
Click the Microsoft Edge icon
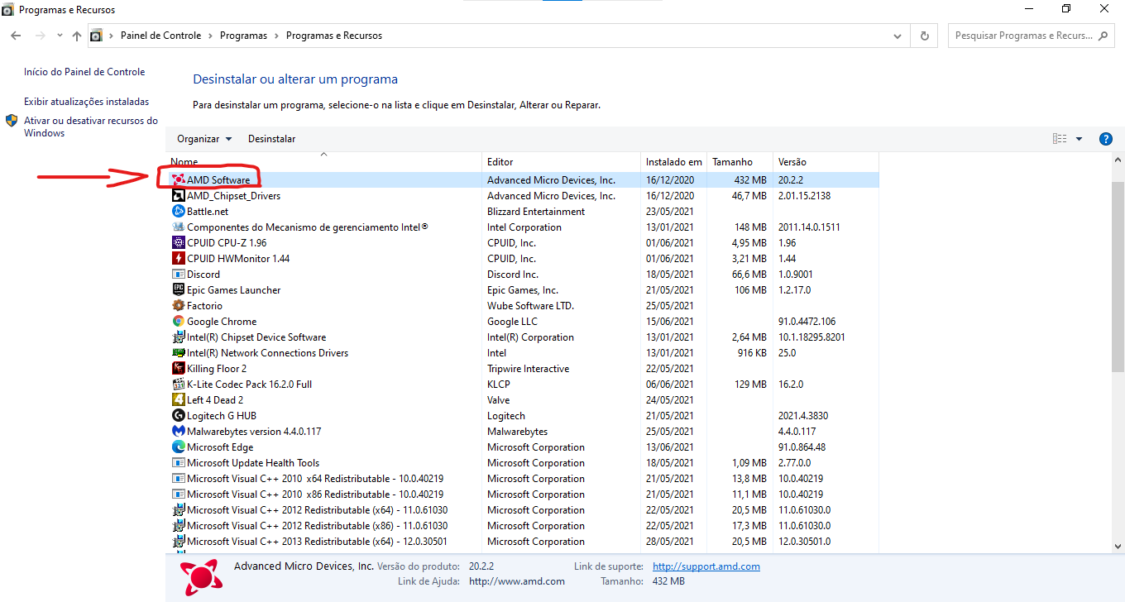pyautogui.click(x=178, y=447)
